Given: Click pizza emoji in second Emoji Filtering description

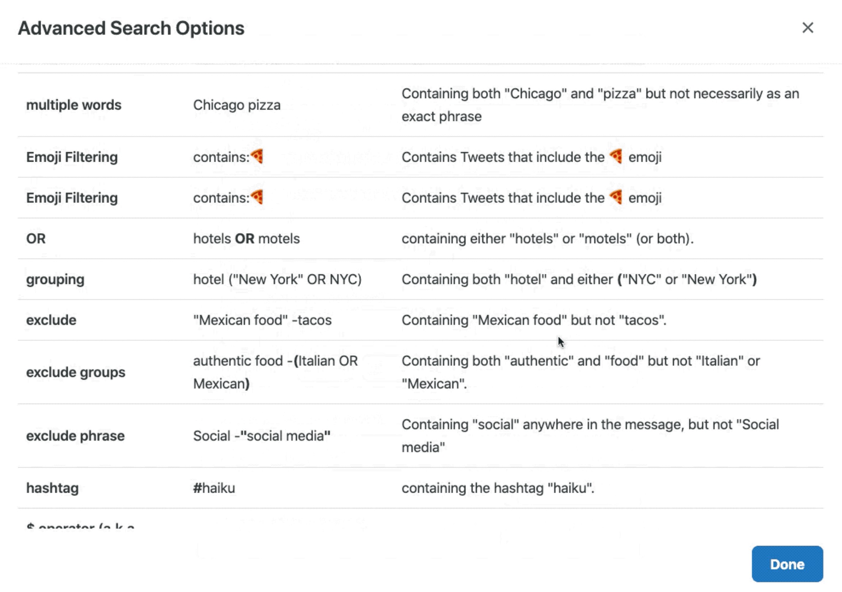Looking at the screenshot, I should coord(616,197).
